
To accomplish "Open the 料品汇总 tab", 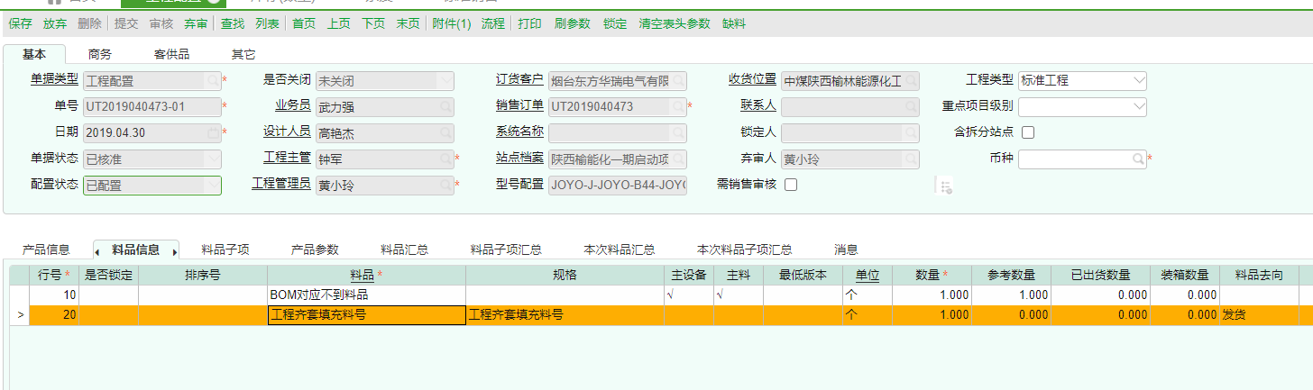I will point(404,249).
